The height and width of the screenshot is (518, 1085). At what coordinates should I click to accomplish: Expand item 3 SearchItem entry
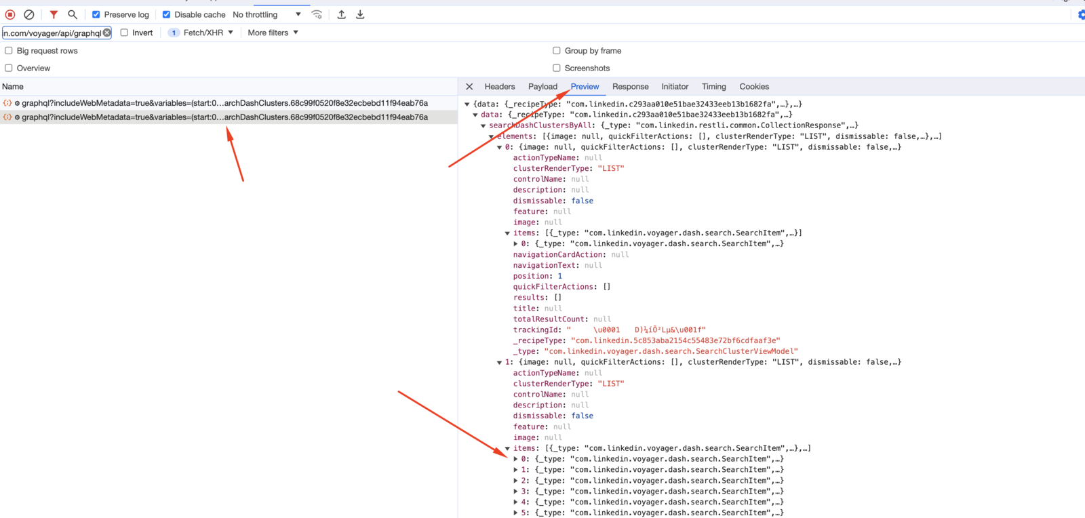coord(516,492)
